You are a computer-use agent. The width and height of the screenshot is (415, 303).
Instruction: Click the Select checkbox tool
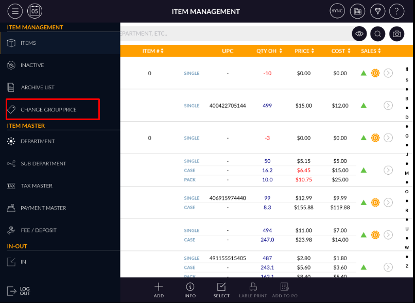tap(221, 290)
